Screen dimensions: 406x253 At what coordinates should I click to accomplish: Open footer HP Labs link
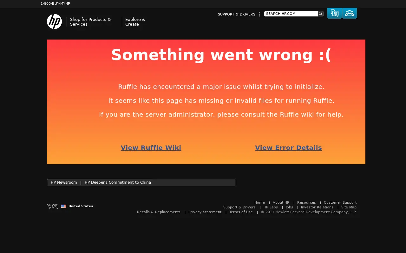271,207
